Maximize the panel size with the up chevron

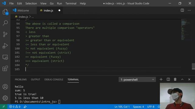(x=182, y=79)
